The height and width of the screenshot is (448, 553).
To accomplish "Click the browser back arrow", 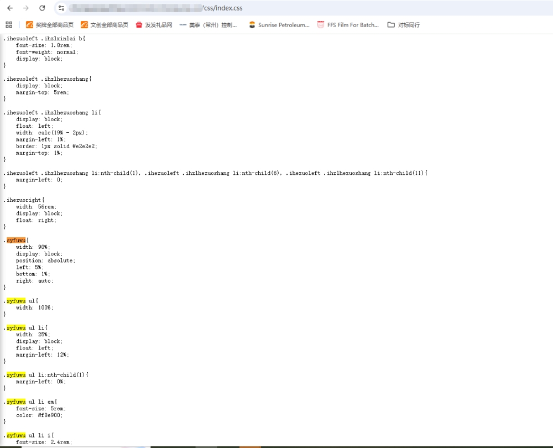I will point(10,8).
